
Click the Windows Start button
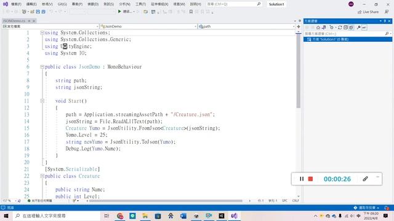(x=6, y=215)
